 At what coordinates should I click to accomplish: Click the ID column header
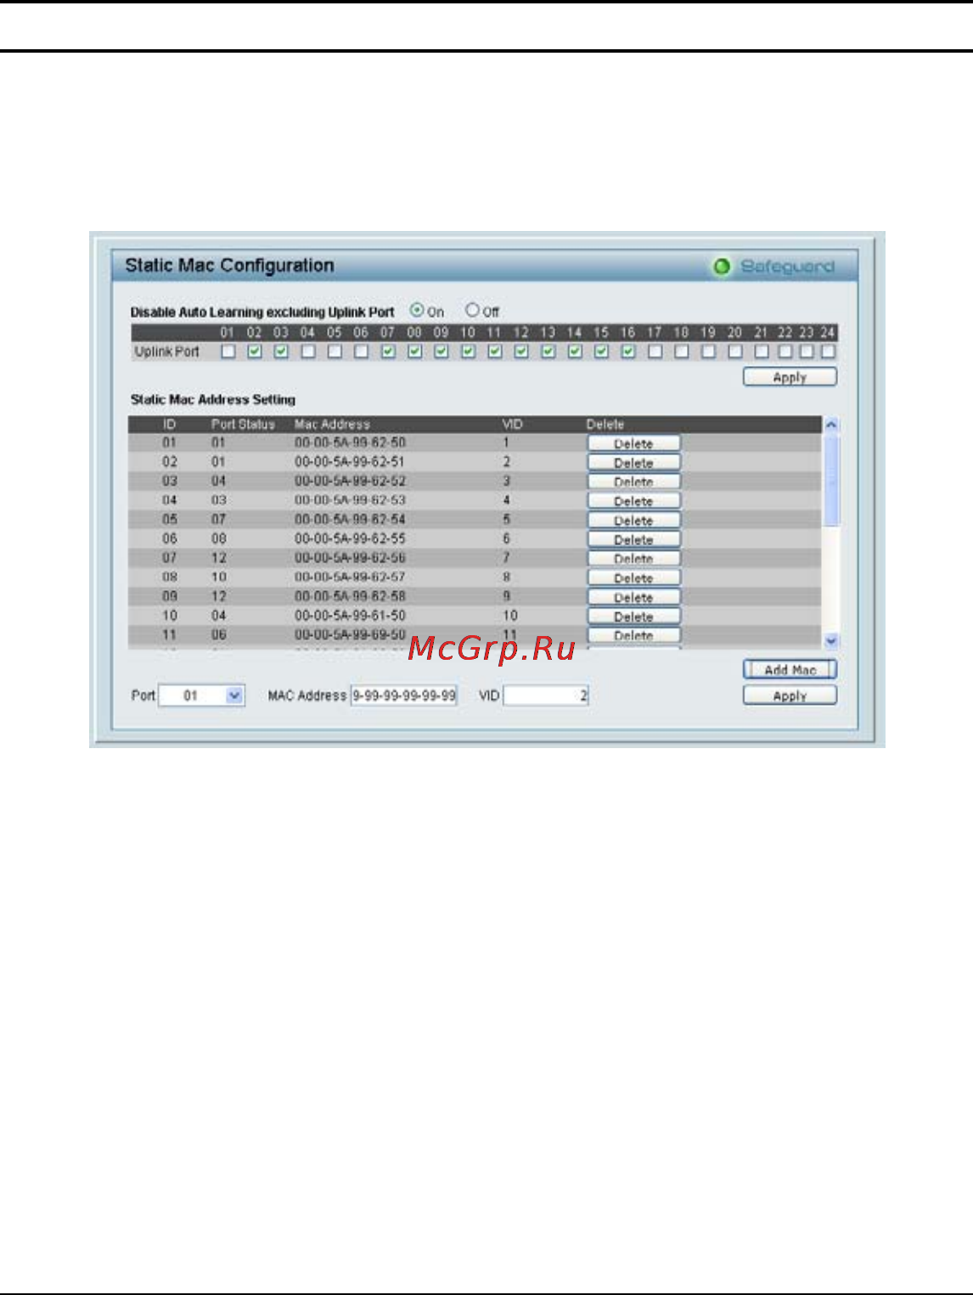click(x=169, y=424)
